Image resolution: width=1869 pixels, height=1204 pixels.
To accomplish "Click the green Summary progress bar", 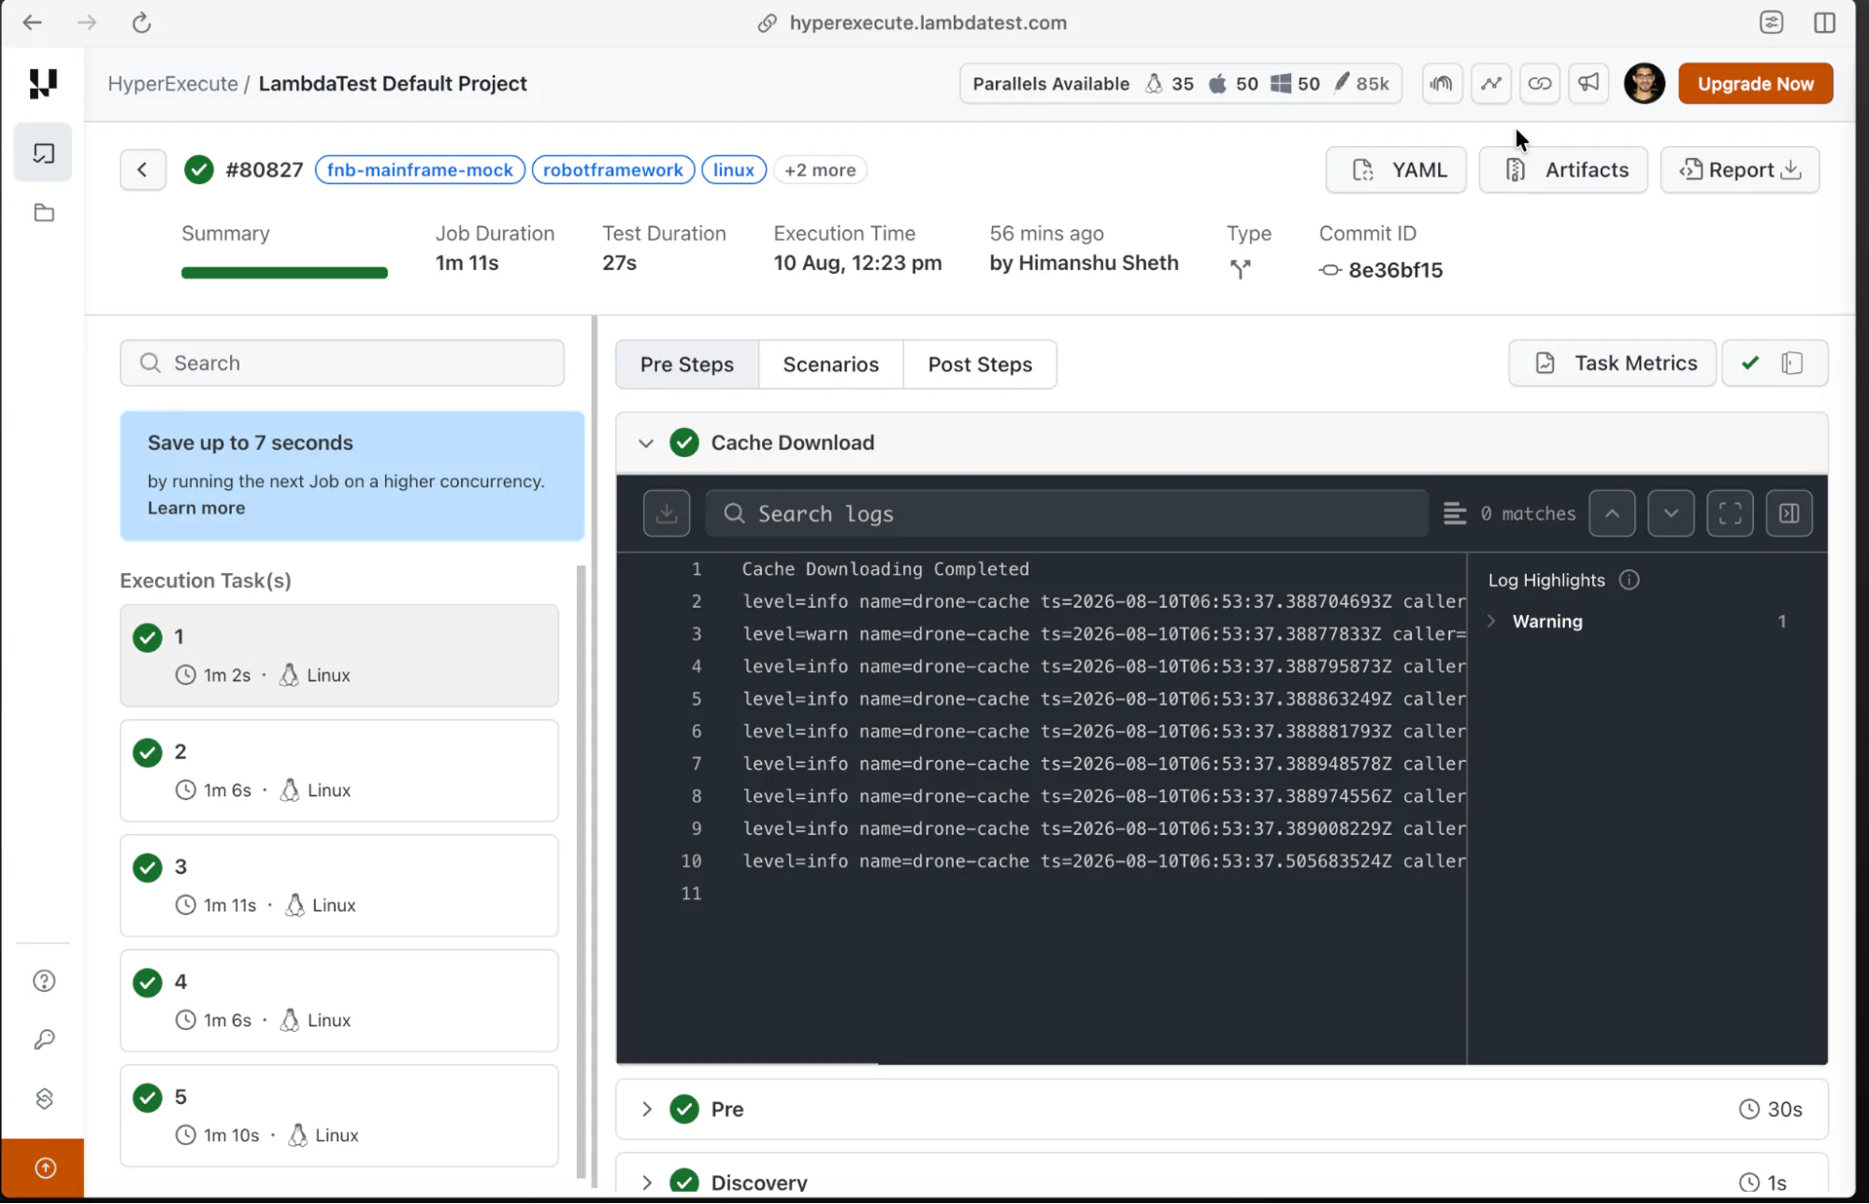I will click(x=284, y=272).
